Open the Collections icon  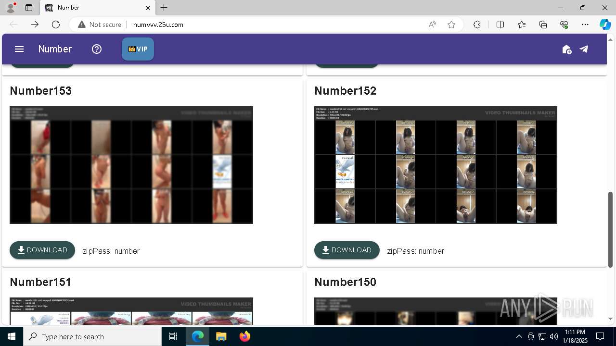pyautogui.click(x=543, y=25)
